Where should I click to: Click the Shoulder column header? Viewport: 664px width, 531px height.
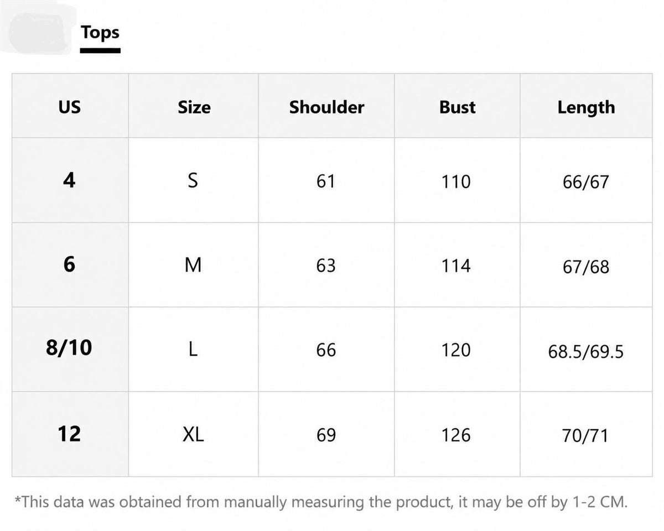click(326, 106)
